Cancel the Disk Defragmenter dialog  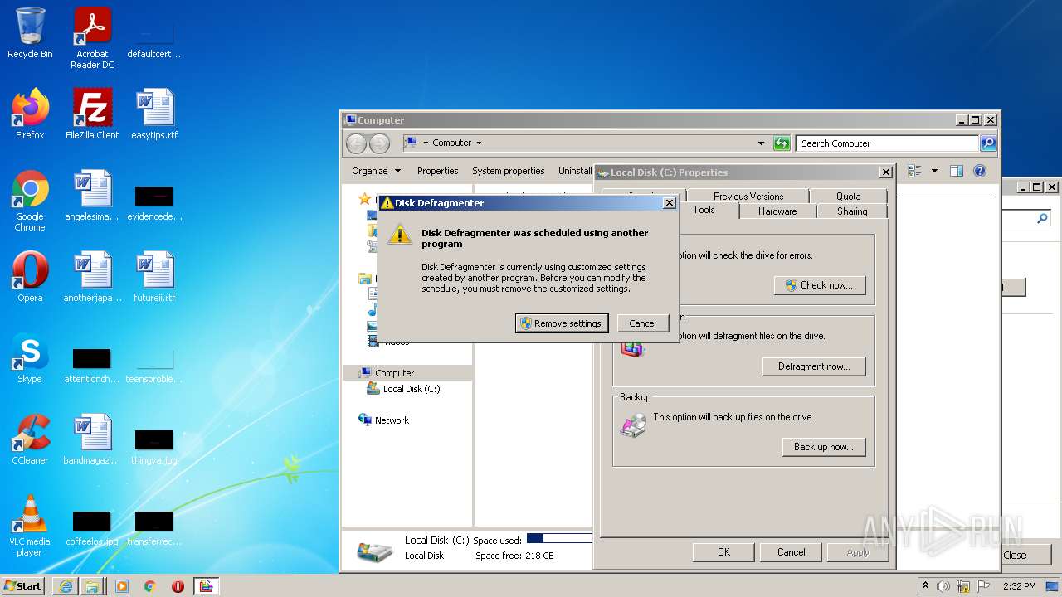pyautogui.click(x=642, y=323)
